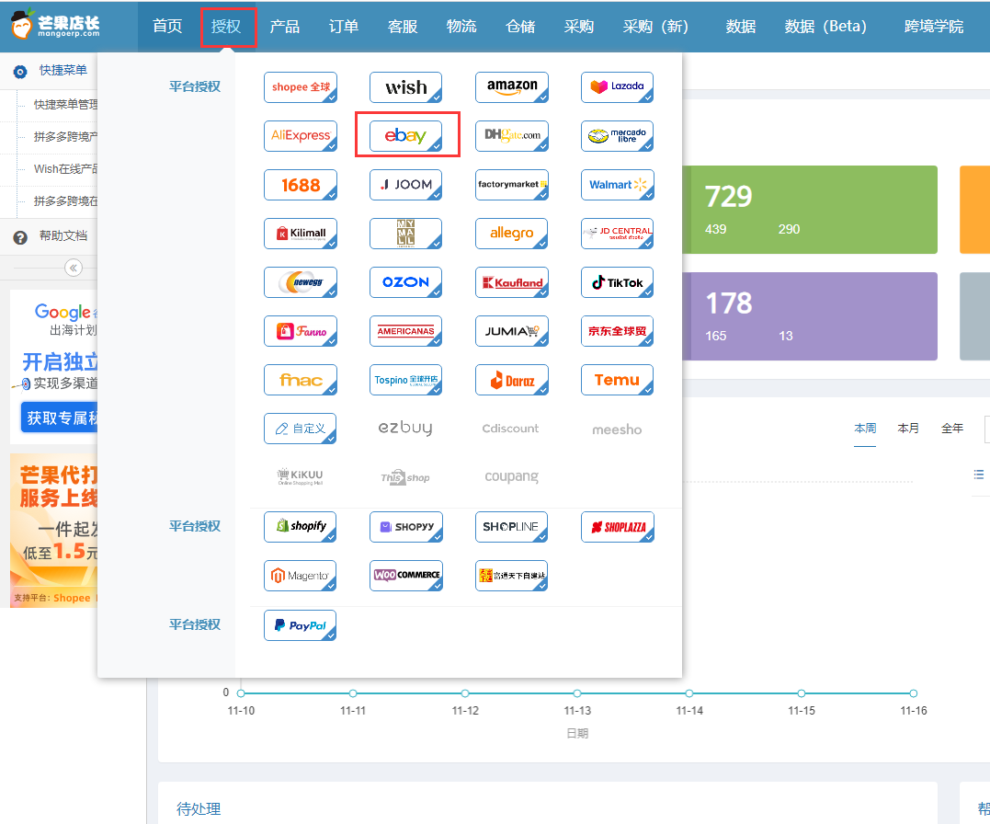The height and width of the screenshot is (824, 990).
Task: Open the allegro platform authorization
Action: tap(511, 234)
